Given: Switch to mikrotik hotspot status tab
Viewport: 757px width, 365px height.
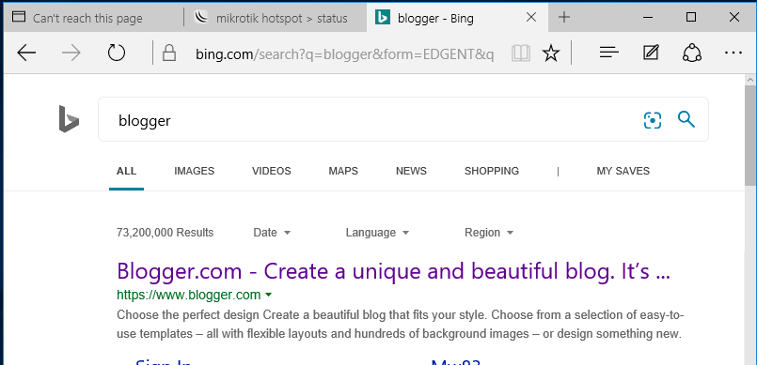Looking at the screenshot, I should pyautogui.click(x=276, y=19).
